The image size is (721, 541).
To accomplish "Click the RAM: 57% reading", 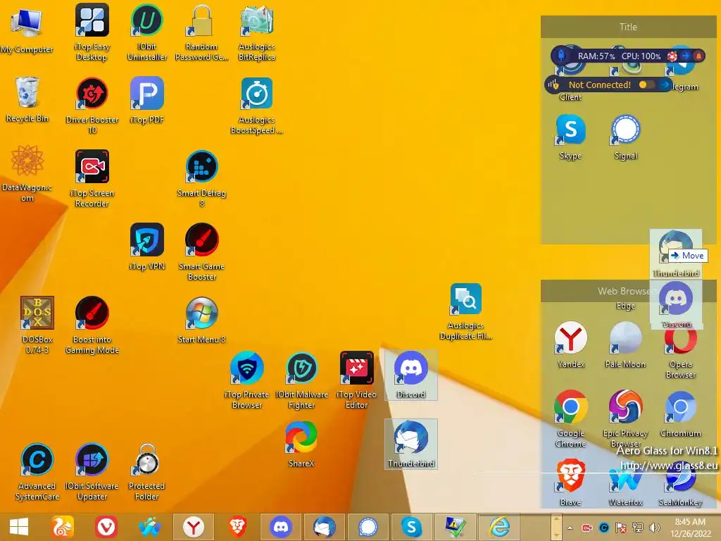I will [x=596, y=56].
